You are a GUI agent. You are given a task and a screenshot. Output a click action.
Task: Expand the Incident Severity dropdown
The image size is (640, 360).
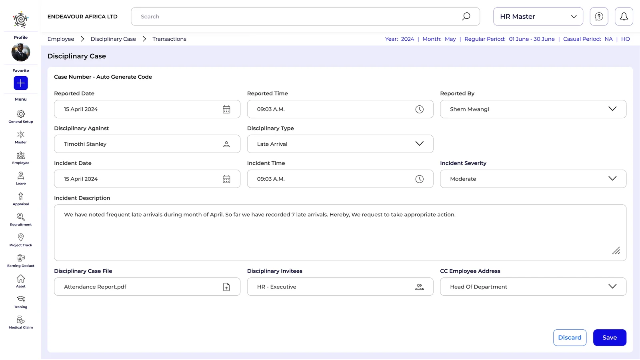(533, 179)
